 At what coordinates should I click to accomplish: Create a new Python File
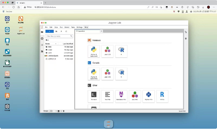pyautogui.click(x=148, y=96)
